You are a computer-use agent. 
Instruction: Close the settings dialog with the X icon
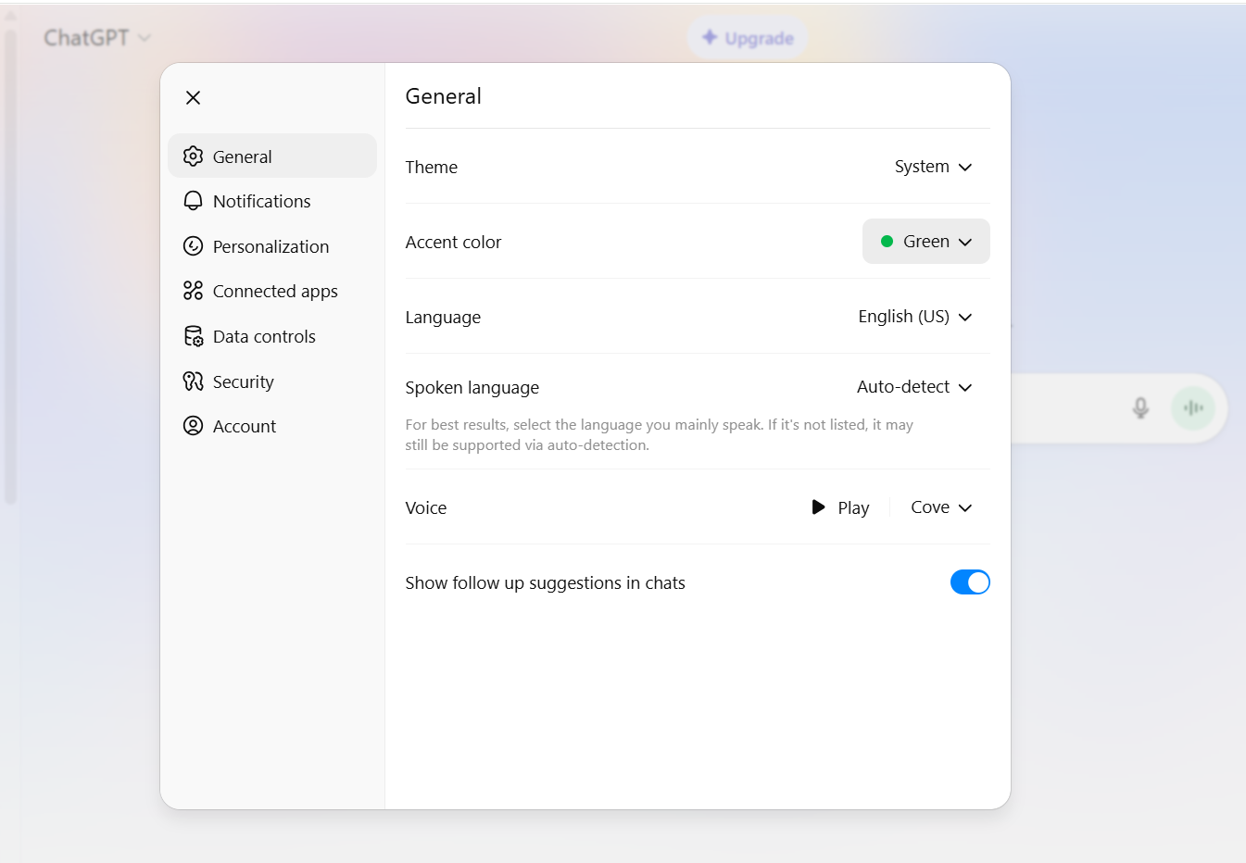coord(193,97)
